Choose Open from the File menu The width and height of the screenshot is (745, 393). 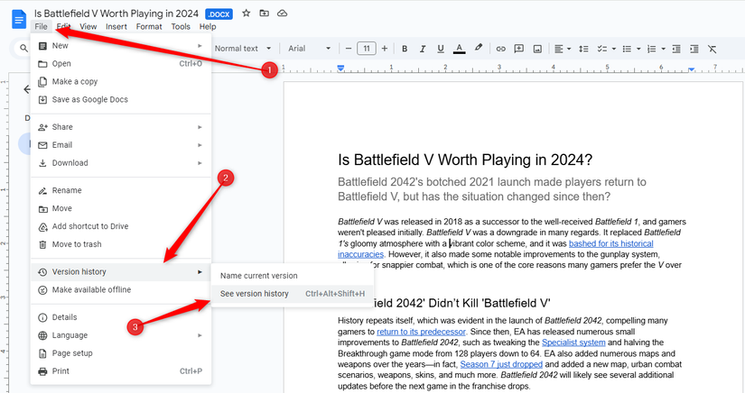121,63
